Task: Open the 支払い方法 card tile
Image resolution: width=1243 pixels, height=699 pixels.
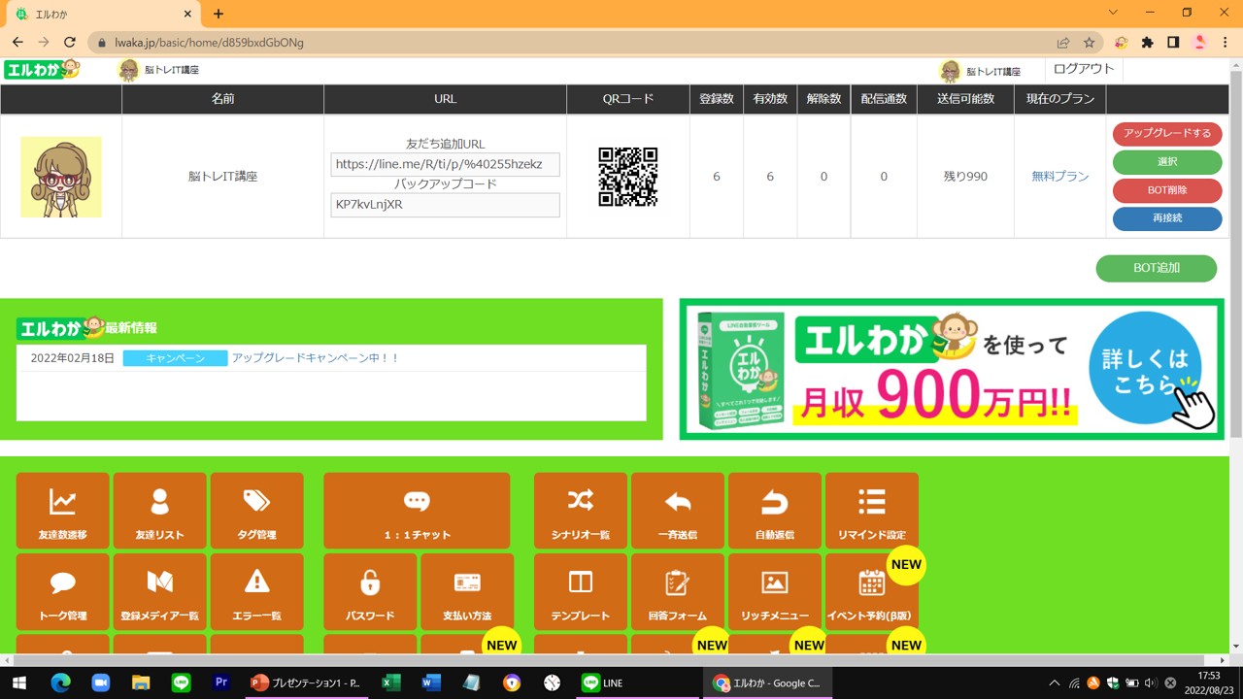Action: coord(467,591)
